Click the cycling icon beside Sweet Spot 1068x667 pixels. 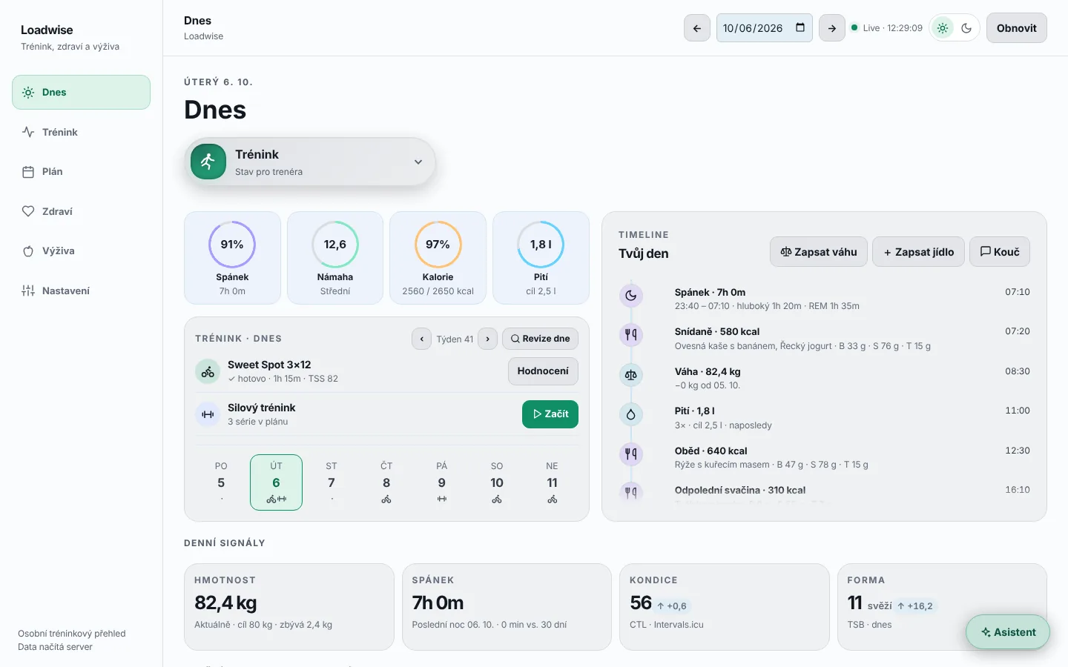click(208, 371)
